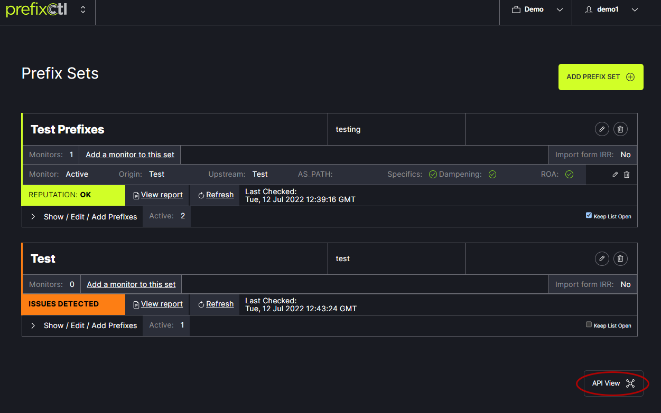The width and height of the screenshot is (661, 413).
Task: Refresh the Test set with issues detected
Action: tap(216, 304)
